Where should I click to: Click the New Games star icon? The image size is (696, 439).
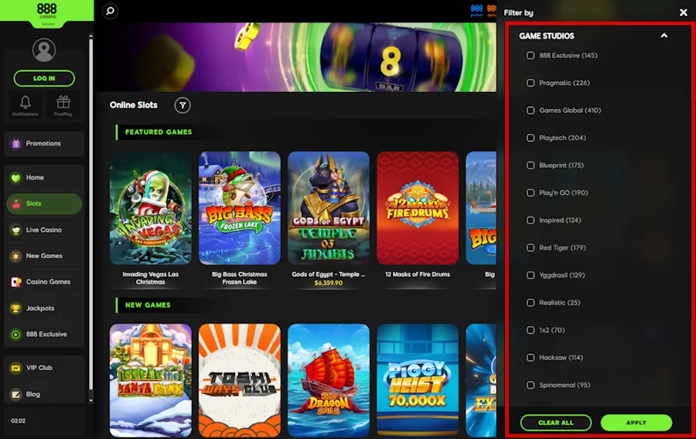(16, 256)
